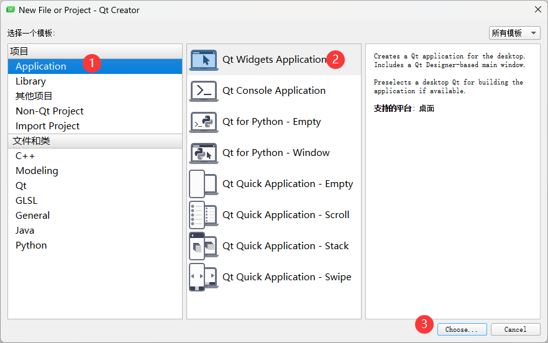Select the Library project category
Viewport: 548px width, 343px height.
[x=95, y=81]
